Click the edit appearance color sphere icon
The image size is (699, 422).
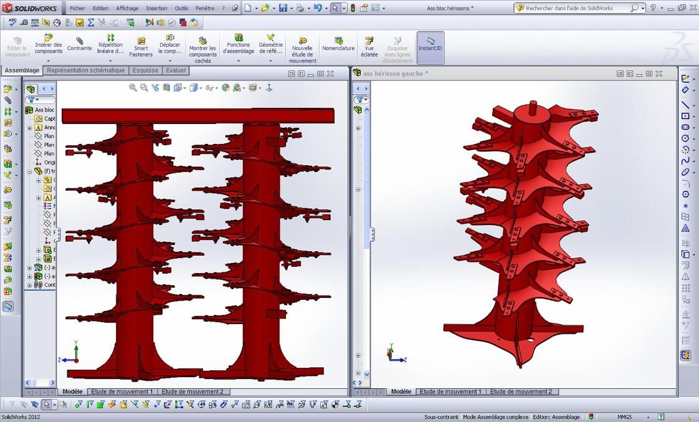click(x=226, y=88)
